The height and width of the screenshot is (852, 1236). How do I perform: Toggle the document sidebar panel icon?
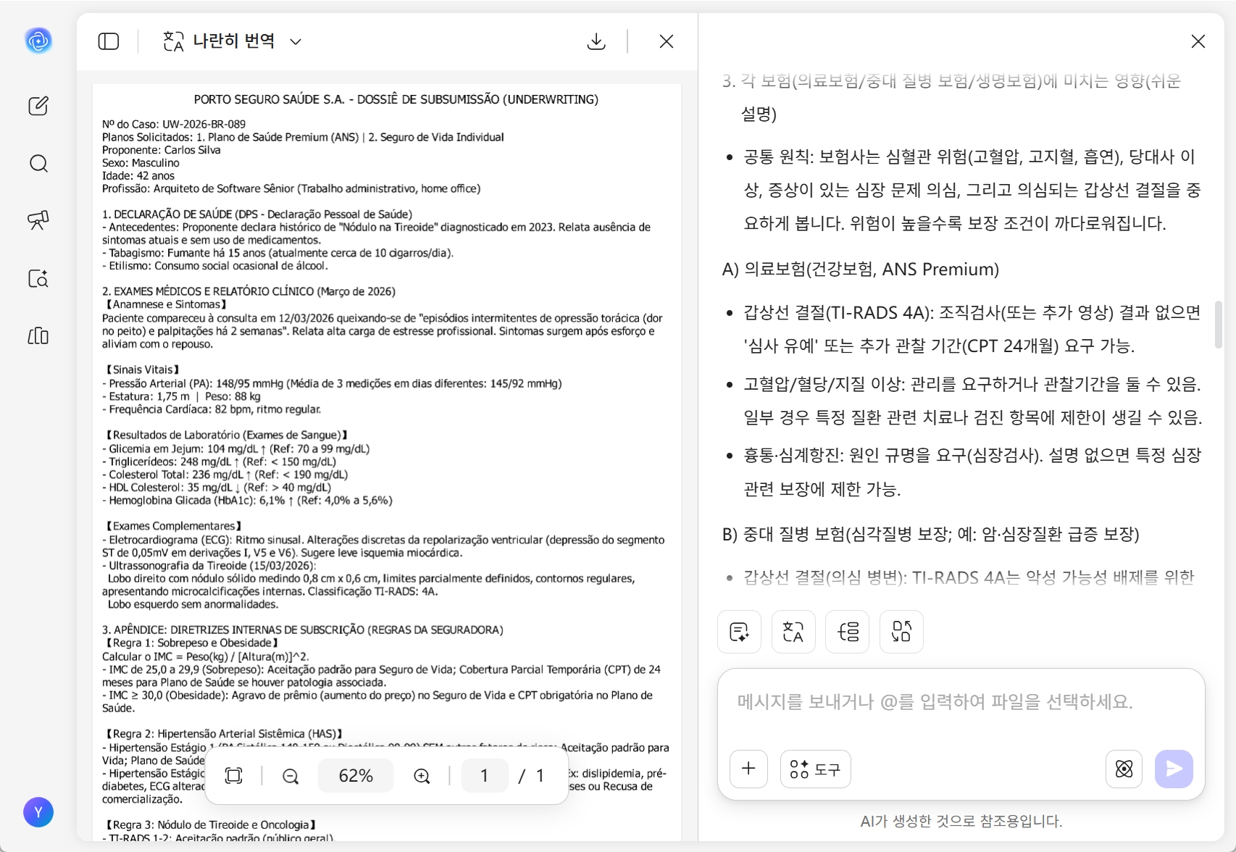[x=109, y=41]
